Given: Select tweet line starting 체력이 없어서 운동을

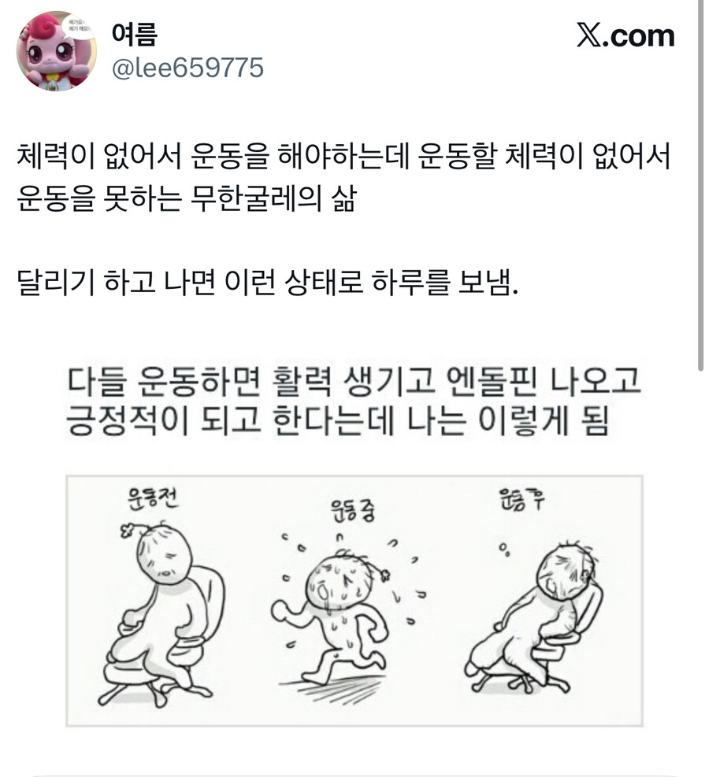Looking at the screenshot, I should pyautogui.click(x=343, y=156).
